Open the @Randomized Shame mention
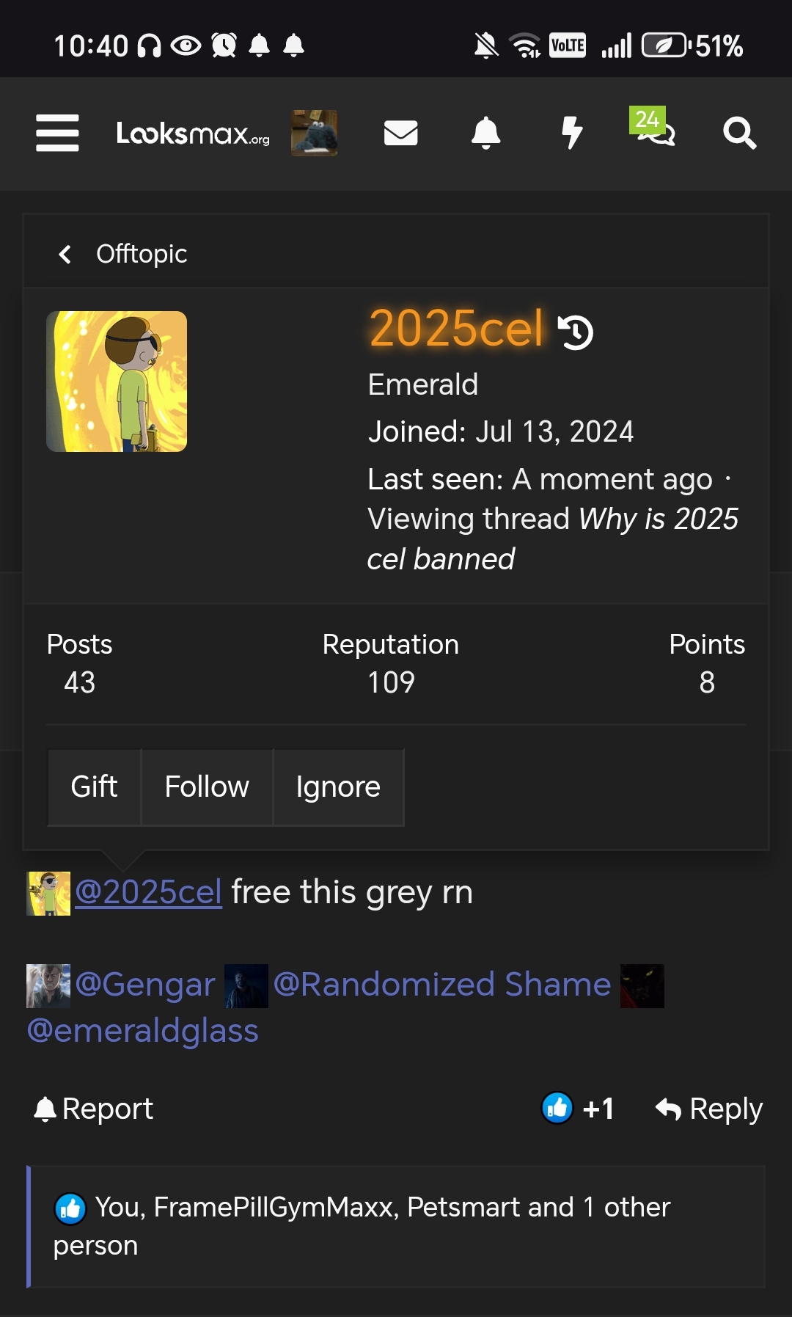This screenshot has width=792, height=1317. [x=442, y=985]
